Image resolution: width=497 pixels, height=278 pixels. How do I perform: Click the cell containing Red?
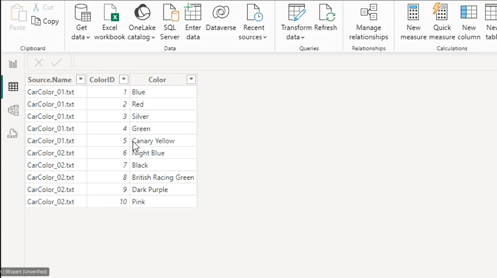(x=163, y=104)
